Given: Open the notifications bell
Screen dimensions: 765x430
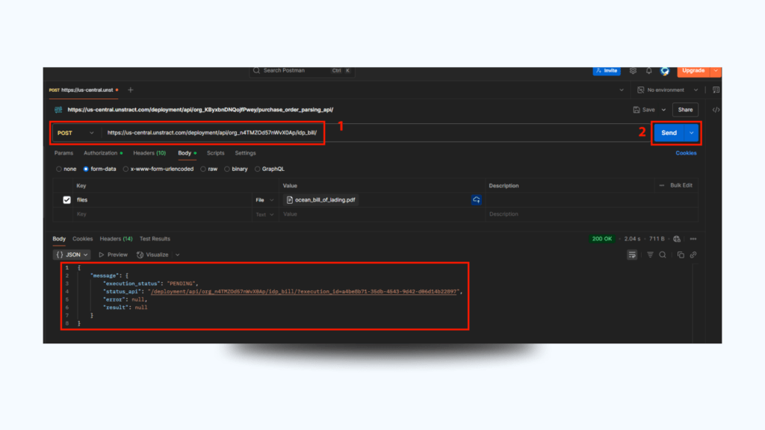Looking at the screenshot, I should (x=648, y=71).
